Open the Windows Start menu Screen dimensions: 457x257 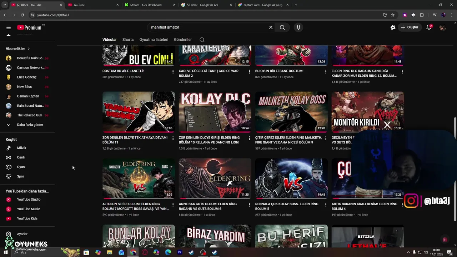coord(6,252)
